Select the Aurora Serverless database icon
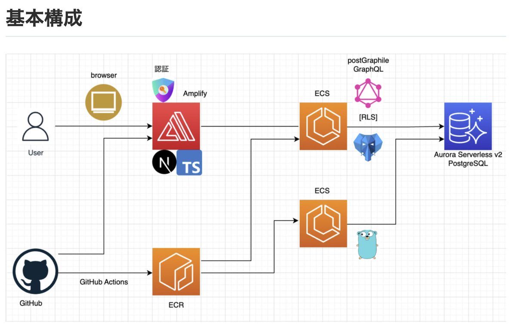Image resolution: width=516 pixels, height=325 pixels. [x=468, y=126]
